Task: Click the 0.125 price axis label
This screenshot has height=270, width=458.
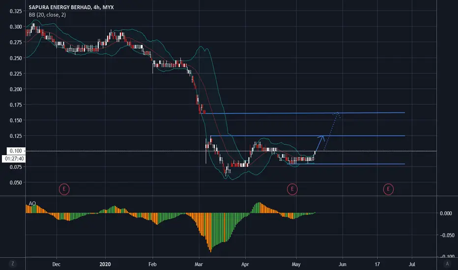Action: tap(16, 135)
